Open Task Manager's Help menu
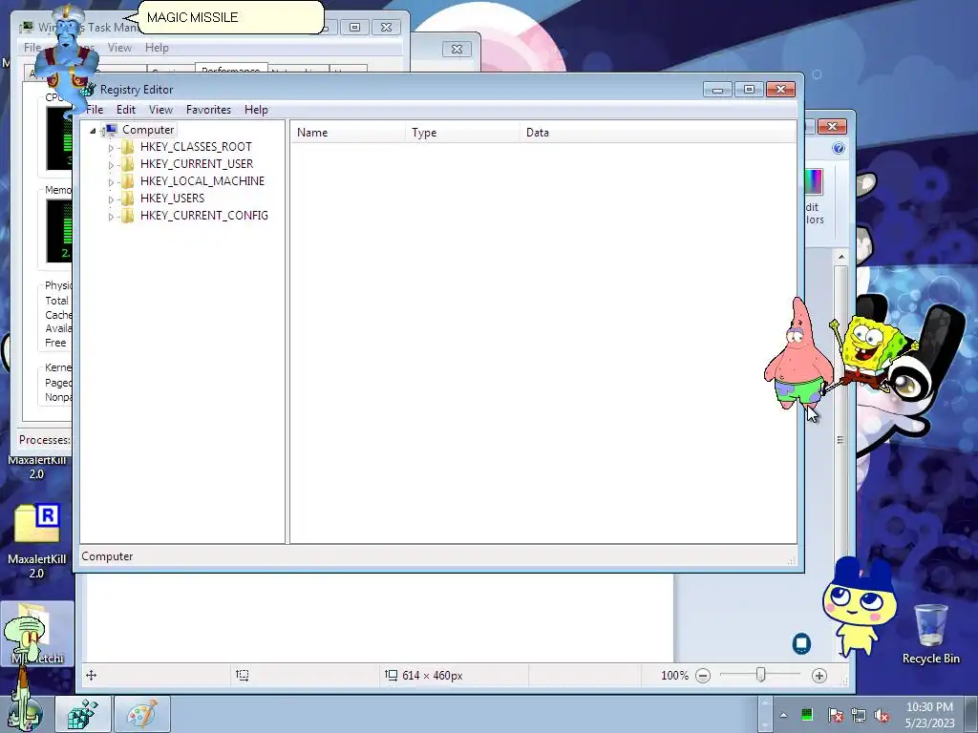978x733 pixels. (x=158, y=48)
